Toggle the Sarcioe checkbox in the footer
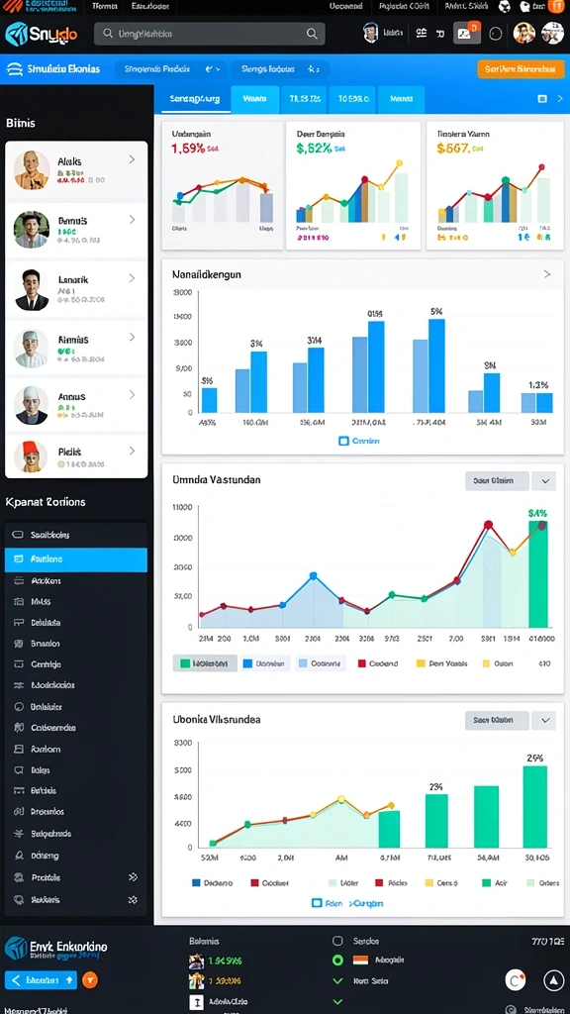Viewport: 570px width, 1014px height. [x=337, y=941]
